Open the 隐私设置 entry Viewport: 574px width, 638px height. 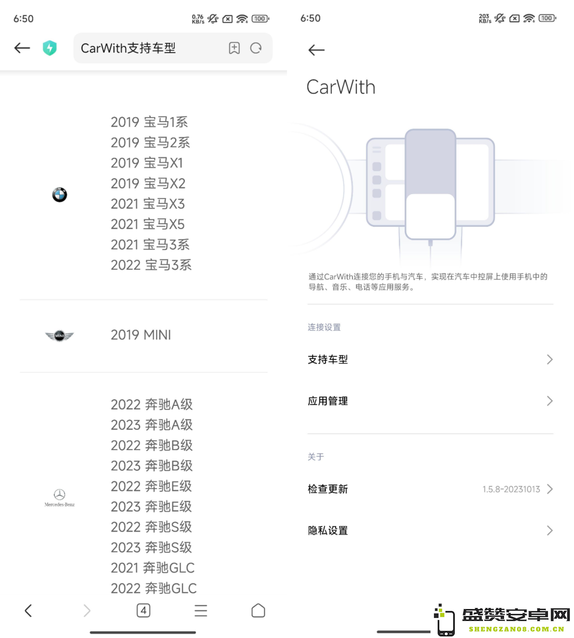coord(430,530)
